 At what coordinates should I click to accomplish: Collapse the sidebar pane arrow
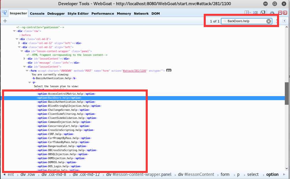pos(284,21)
